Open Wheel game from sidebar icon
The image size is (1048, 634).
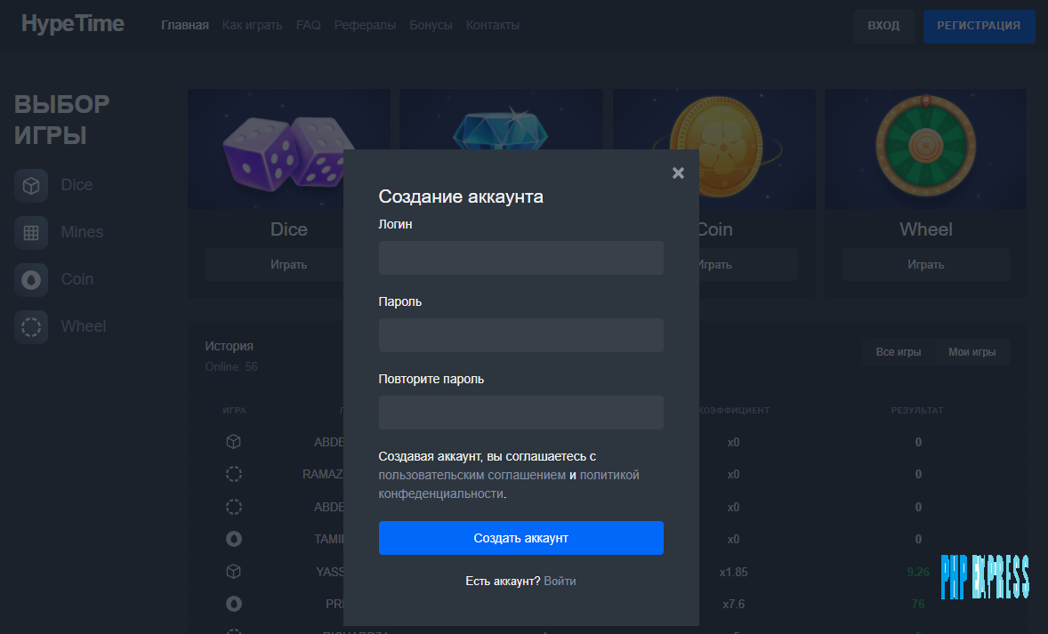(31, 326)
